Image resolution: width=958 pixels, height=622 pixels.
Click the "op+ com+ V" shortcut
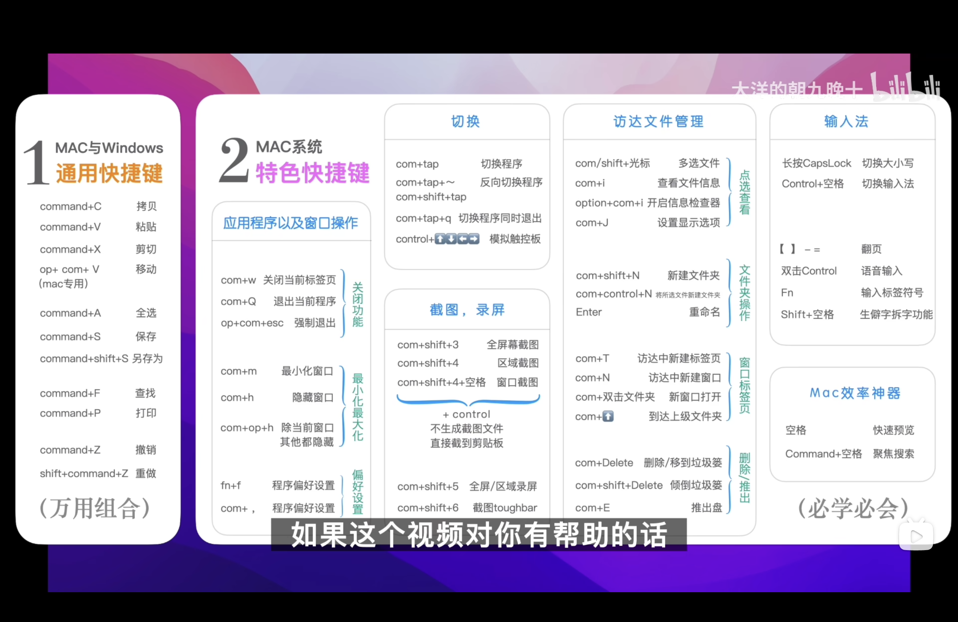tap(69, 270)
